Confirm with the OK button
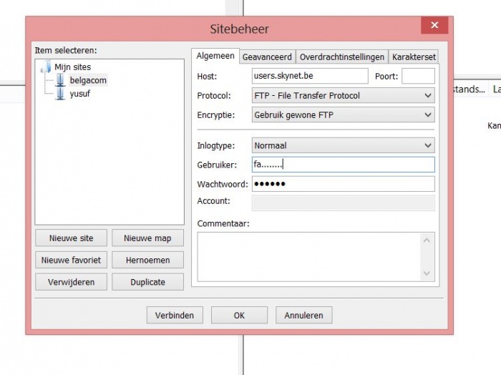This screenshot has height=375, width=501. click(x=239, y=316)
